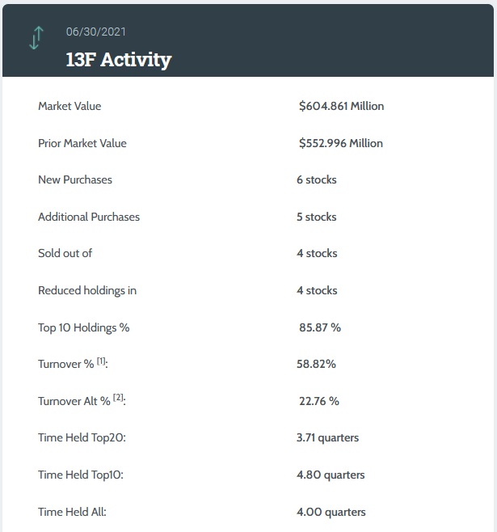Select the Sold out of label
Screen dimensions: 497x532
(65, 253)
